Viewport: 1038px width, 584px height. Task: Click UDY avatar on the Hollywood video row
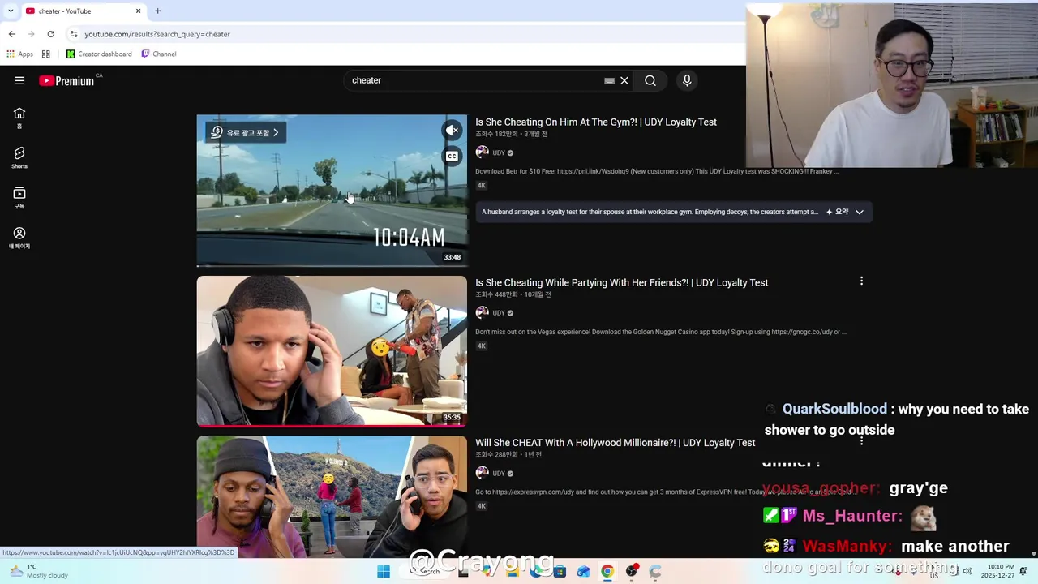(482, 474)
